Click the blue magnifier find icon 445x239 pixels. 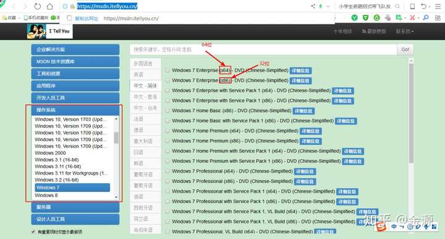pos(426,17)
